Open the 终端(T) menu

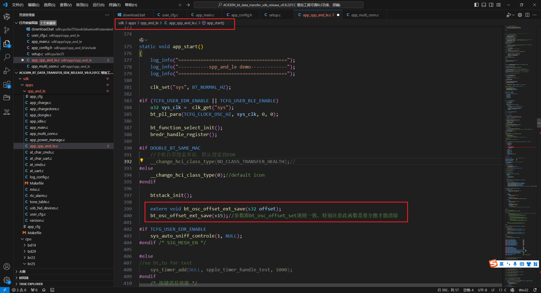(x=115, y=5)
